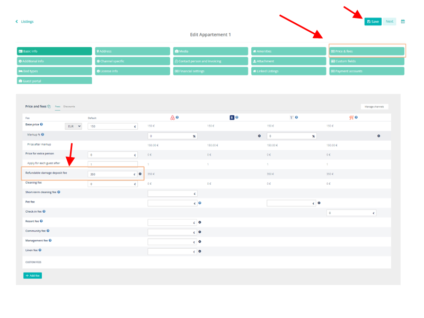Click the Resort fee help icon
424x318 pixels.
tap(41, 221)
